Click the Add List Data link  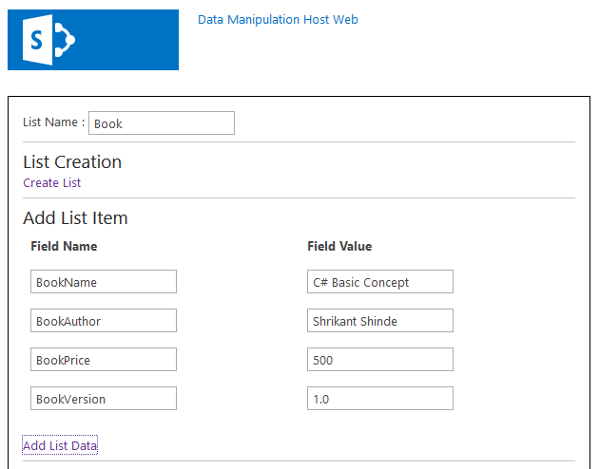click(x=60, y=446)
